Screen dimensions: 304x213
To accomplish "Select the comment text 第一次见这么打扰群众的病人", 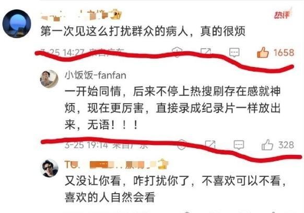I will pos(114,31).
